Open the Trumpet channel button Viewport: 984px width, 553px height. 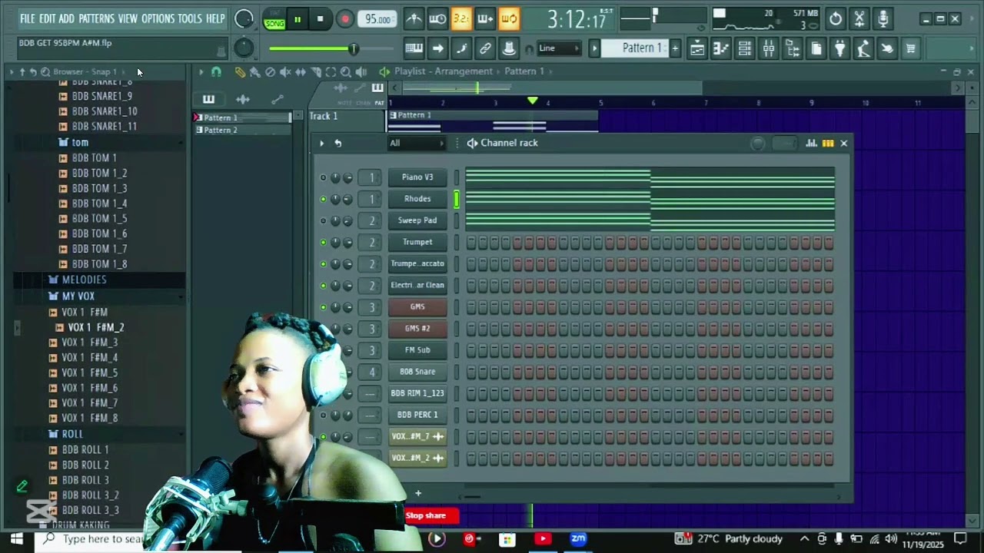click(417, 242)
